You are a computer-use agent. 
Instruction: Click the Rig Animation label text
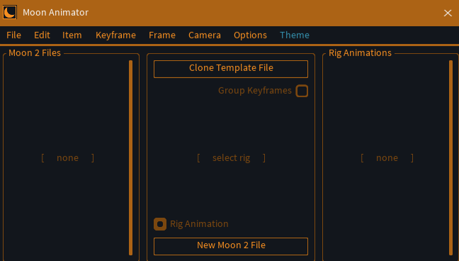click(199, 224)
